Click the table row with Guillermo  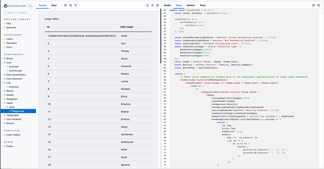[x=98, y=135]
